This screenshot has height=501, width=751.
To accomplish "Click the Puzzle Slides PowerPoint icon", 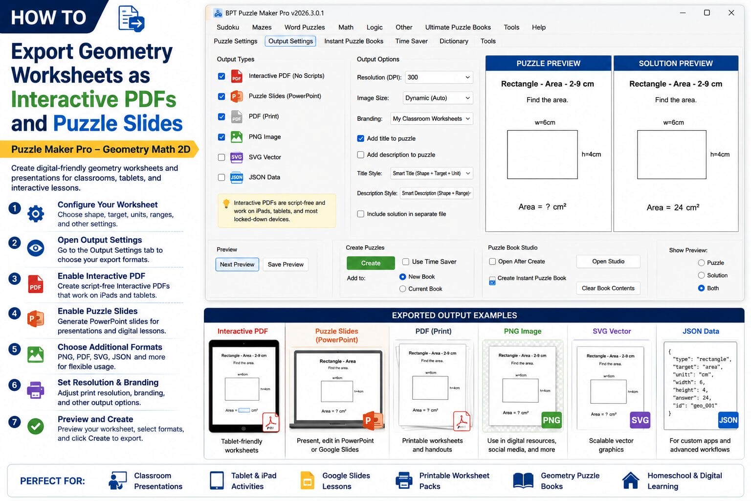I will [237, 96].
